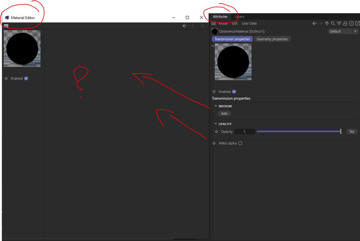Click keyframe diamond beside Opacity
360x241 pixels.
coord(217,132)
